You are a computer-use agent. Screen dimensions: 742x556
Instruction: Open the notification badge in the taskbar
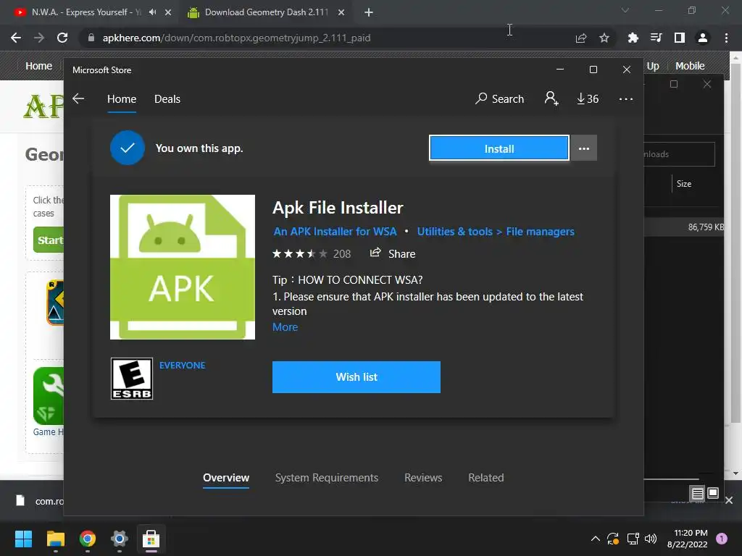(722, 539)
